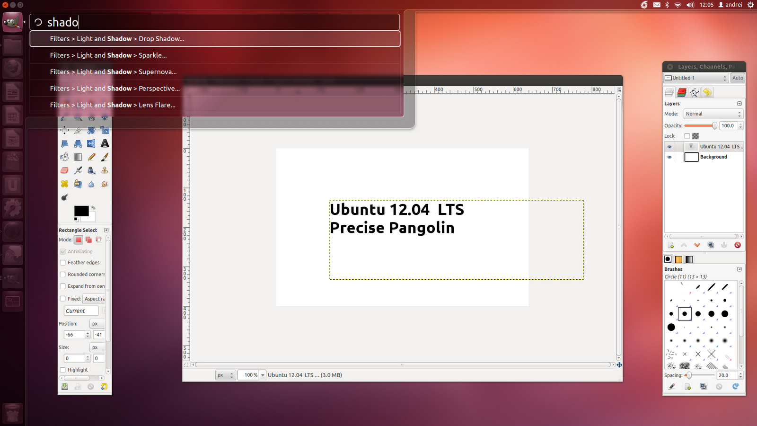Anchor the floating layer

(725, 245)
